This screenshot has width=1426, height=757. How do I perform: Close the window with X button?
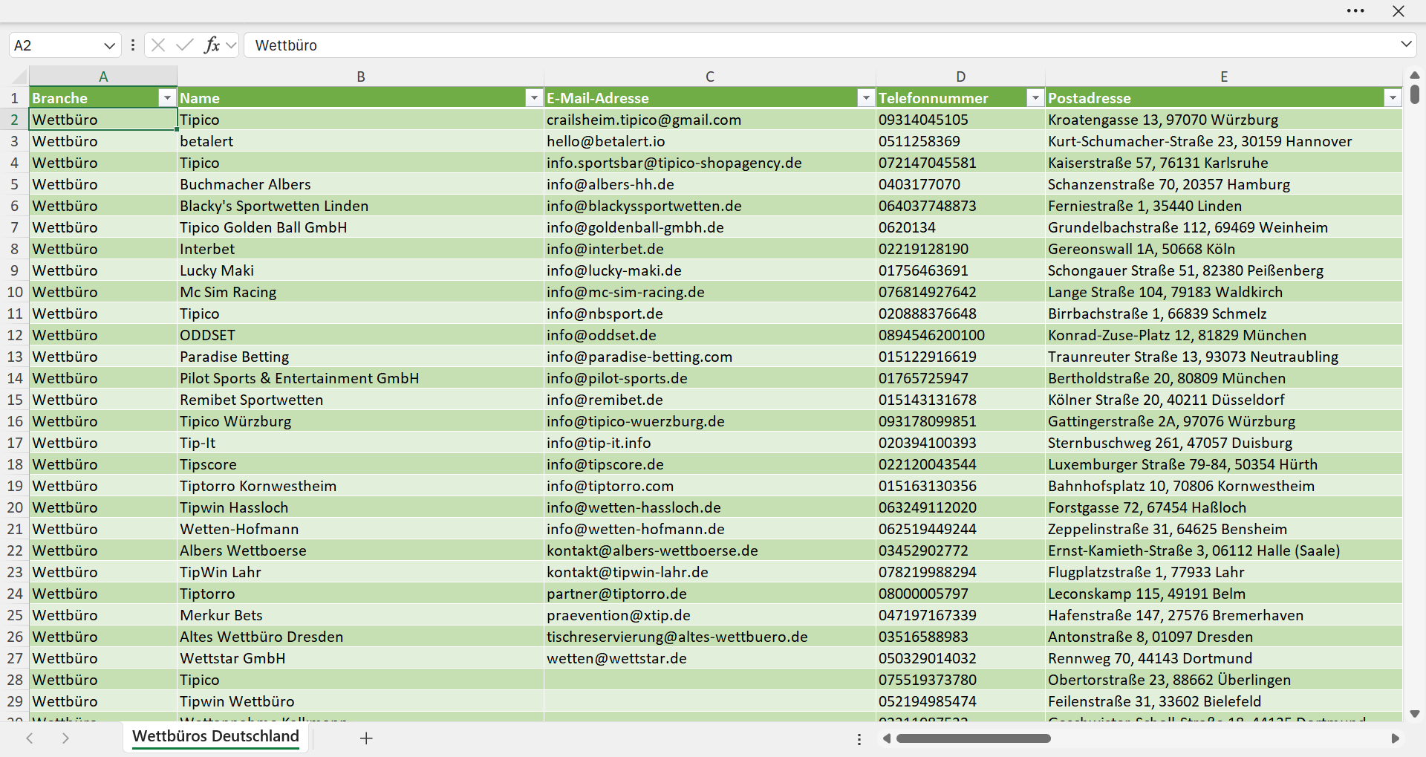1399,11
